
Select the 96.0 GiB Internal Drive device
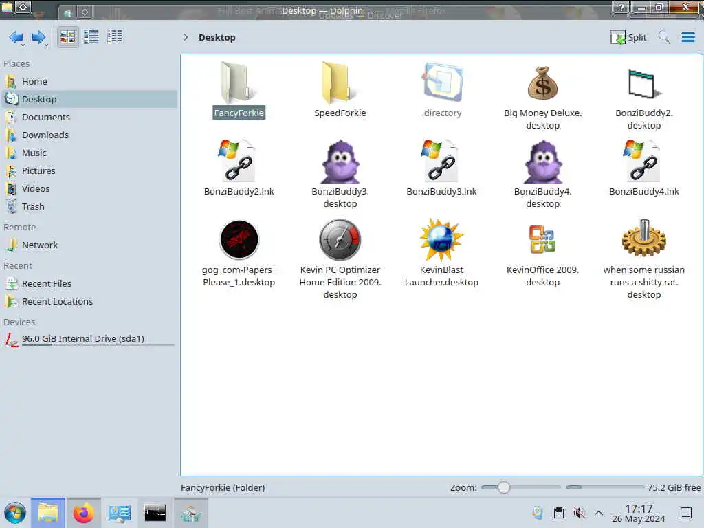tap(89, 340)
